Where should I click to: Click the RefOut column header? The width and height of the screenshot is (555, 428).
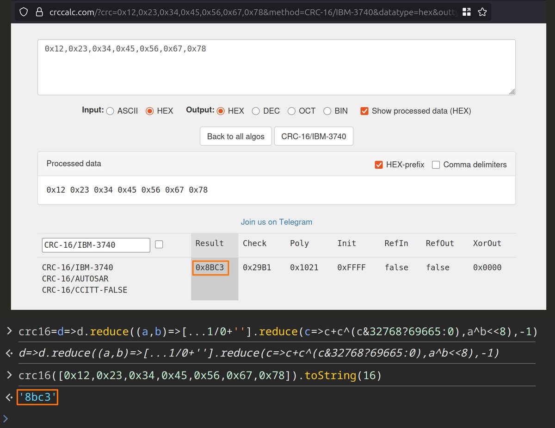click(440, 243)
